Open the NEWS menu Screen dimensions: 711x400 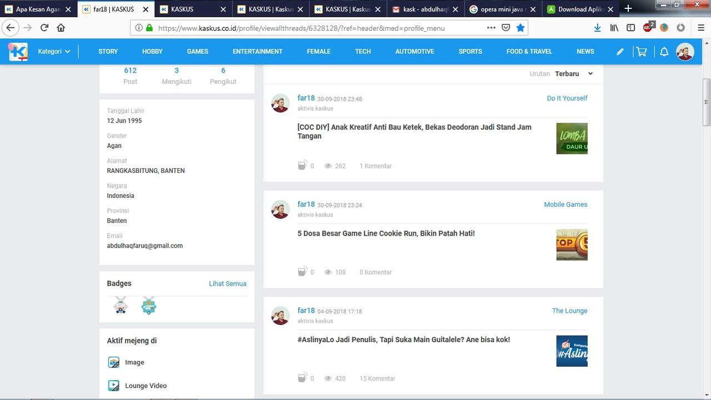pos(585,52)
